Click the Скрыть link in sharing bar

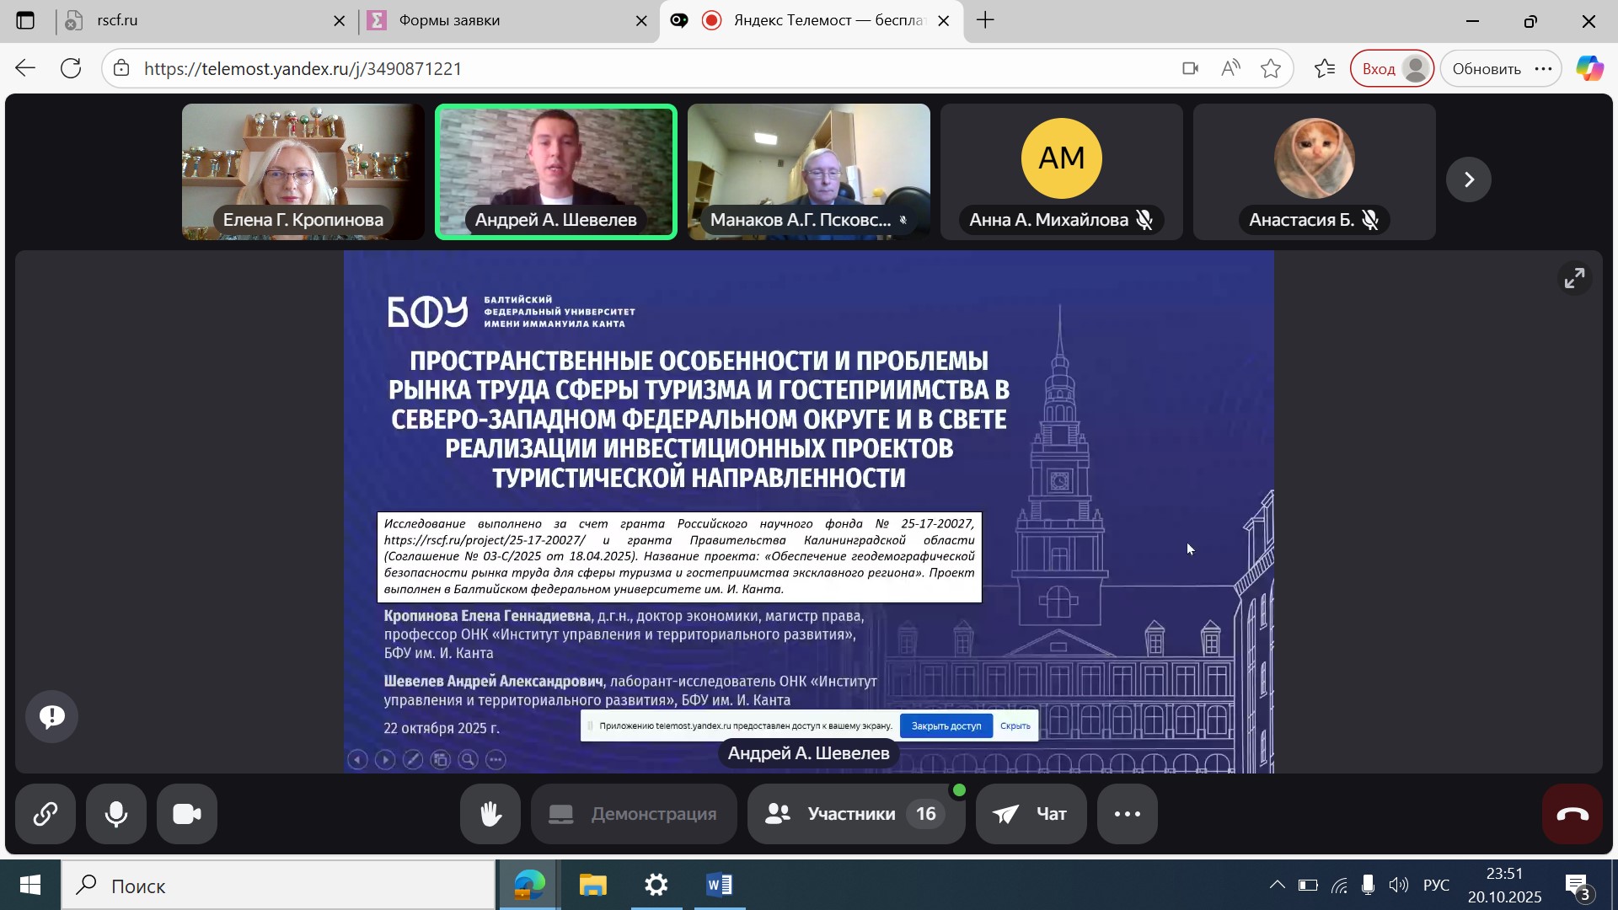pos(1015,725)
